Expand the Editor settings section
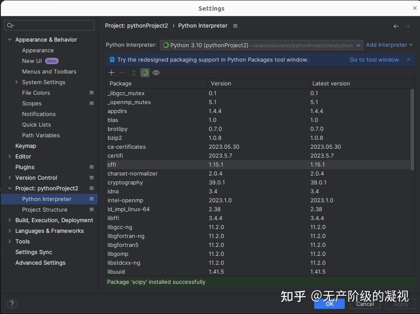Image resolution: width=420 pixels, height=314 pixels. point(10,156)
